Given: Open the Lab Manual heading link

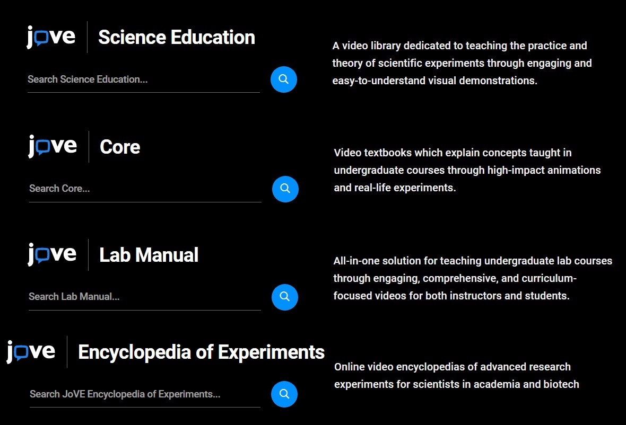Looking at the screenshot, I should 149,255.
